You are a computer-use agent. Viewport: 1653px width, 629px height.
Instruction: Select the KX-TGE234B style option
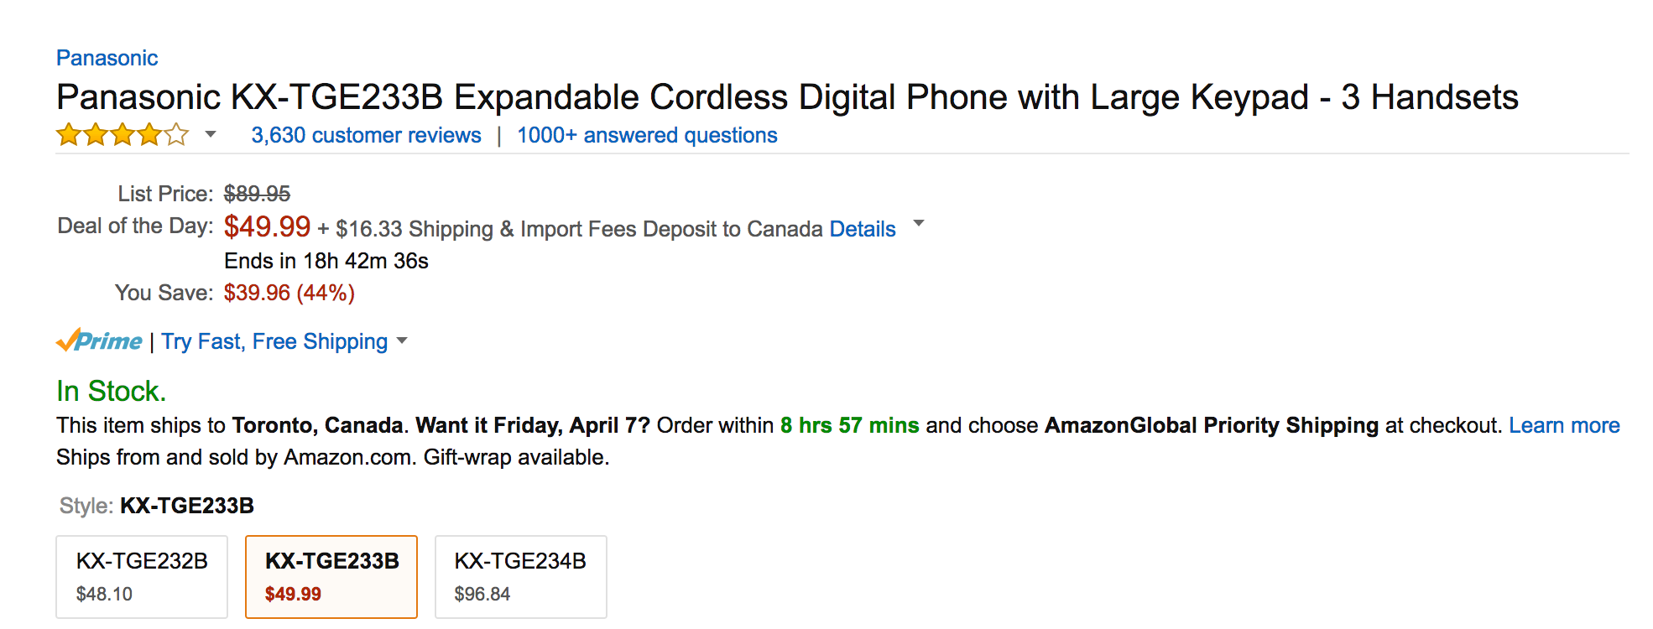click(x=521, y=577)
